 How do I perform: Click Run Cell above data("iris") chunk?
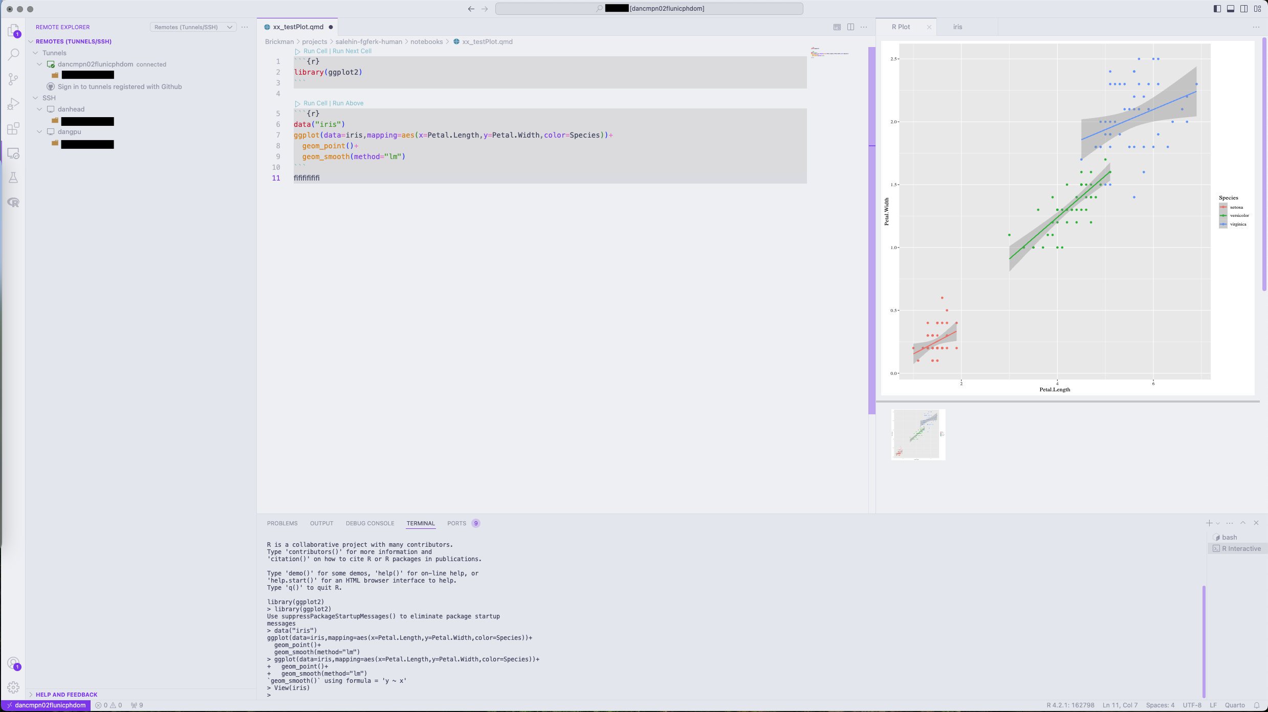(x=315, y=103)
